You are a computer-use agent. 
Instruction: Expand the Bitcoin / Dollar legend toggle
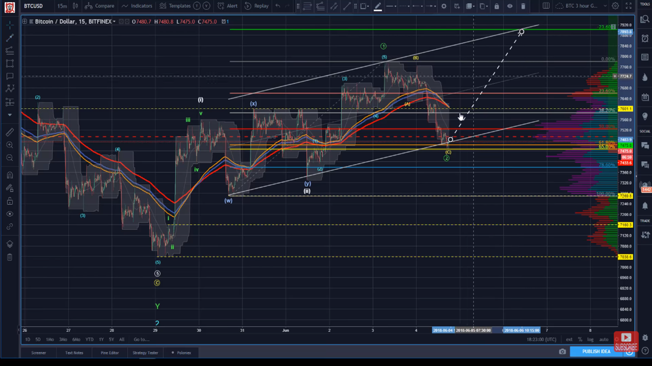coord(25,21)
